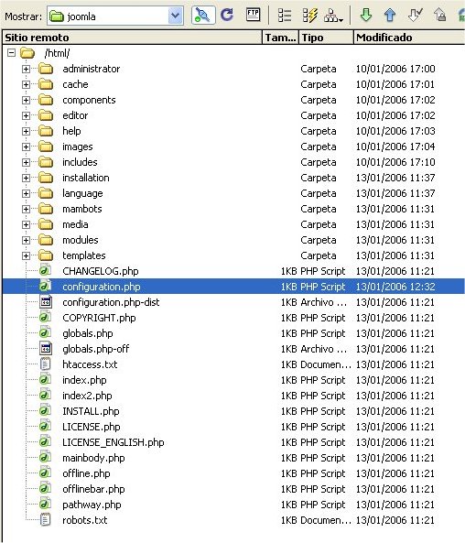Click the language folder icon
Image resolution: width=465 pixels, height=543 pixels.
pyautogui.click(x=46, y=193)
